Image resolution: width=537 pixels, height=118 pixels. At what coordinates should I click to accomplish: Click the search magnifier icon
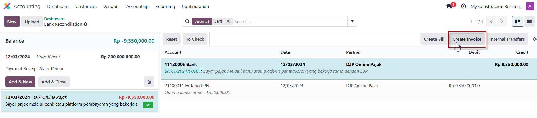coord(187,21)
